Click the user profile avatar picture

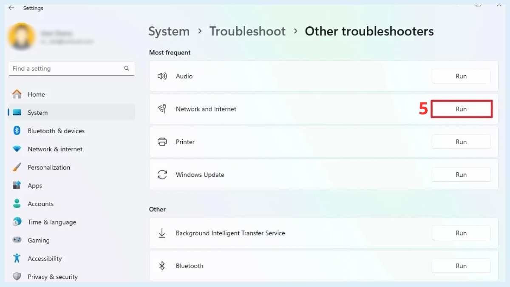21,37
